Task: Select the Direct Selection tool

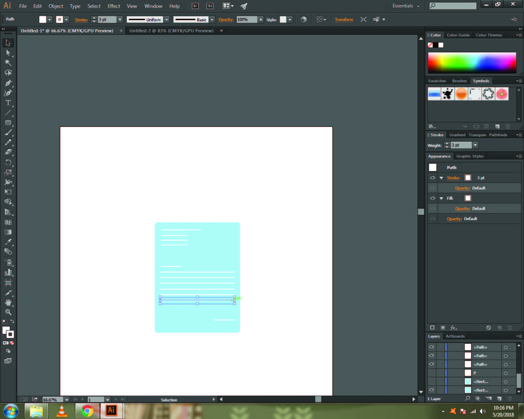Action: 8,53
